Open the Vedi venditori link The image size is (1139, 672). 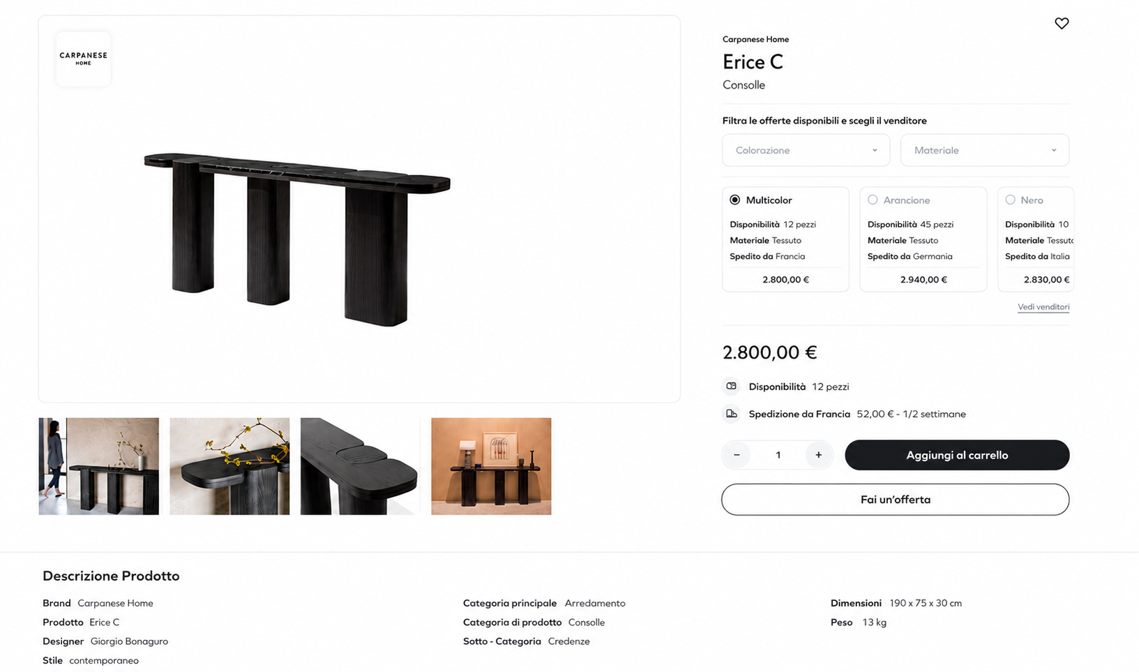1043,307
